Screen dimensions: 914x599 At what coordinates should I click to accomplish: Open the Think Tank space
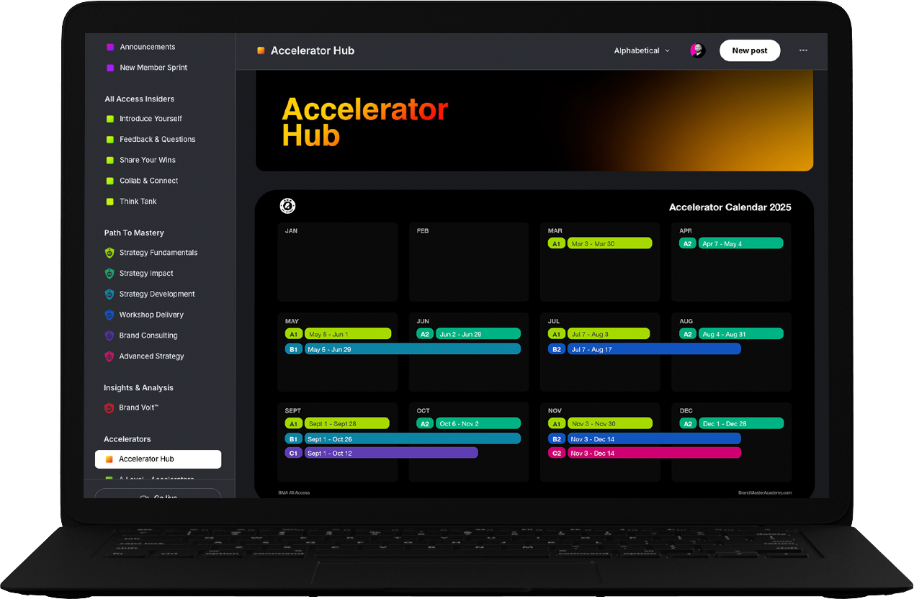(x=138, y=202)
